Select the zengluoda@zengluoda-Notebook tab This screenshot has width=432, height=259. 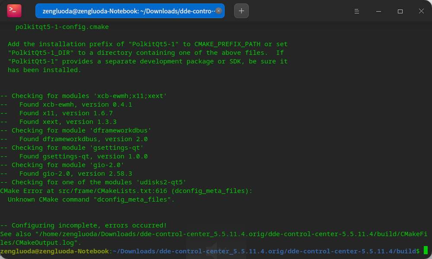tap(125, 11)
